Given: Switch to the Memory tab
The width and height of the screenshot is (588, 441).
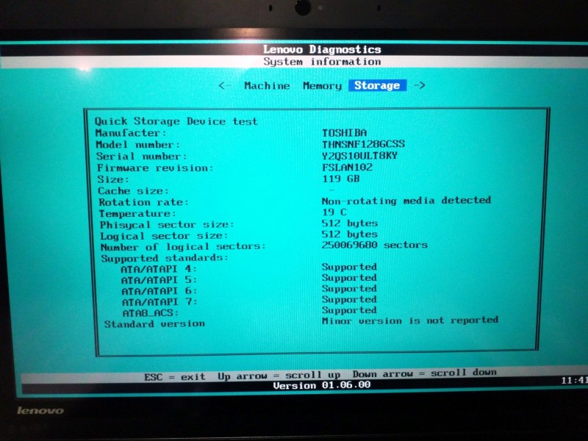Looking at the screenshot, I should [x=322, y=86].
